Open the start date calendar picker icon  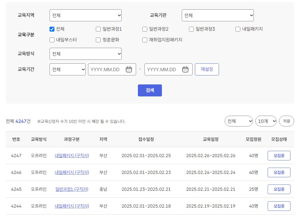coord(129,69)
